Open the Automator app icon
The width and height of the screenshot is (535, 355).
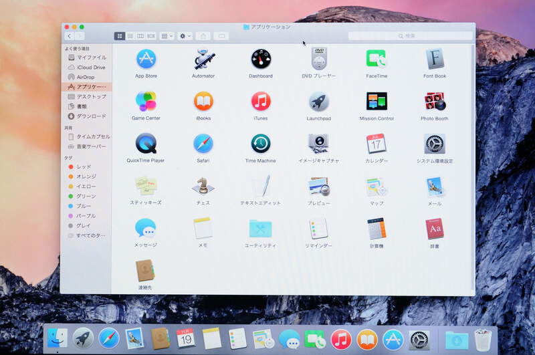coord(203,59)
